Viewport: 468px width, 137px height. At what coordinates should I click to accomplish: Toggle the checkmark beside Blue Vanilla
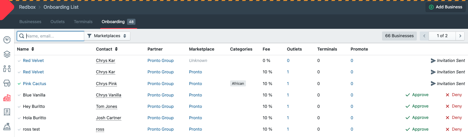(x=19, y=95)
